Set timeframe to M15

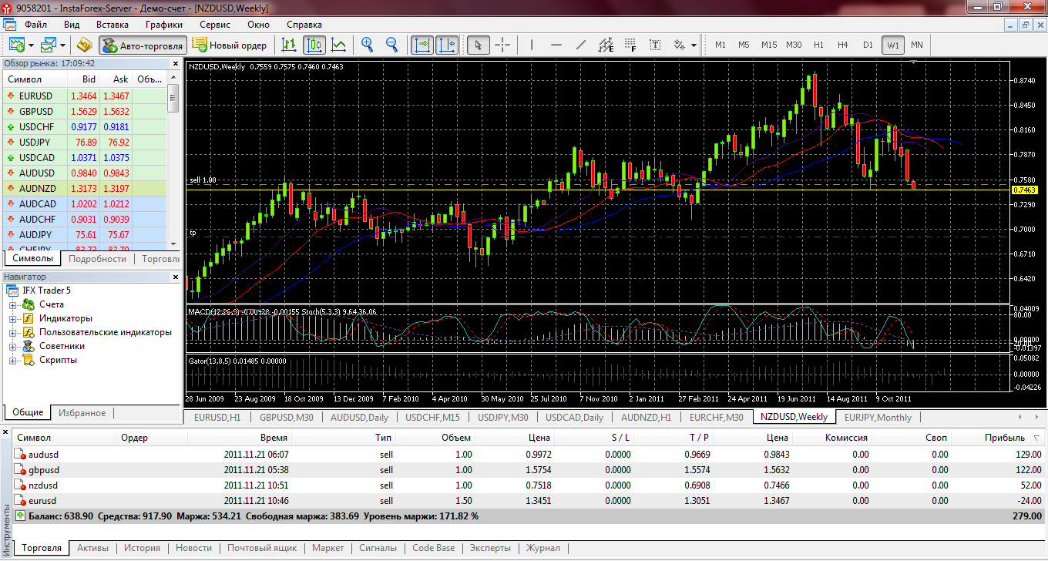click(769, 45)
